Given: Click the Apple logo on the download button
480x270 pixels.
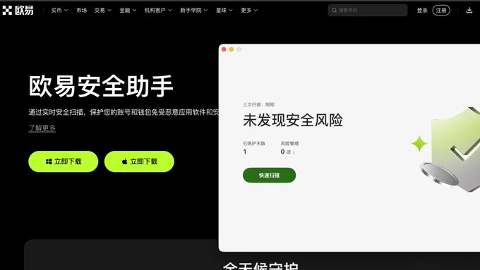Looking at the screenshot, I should coord(125,161).
